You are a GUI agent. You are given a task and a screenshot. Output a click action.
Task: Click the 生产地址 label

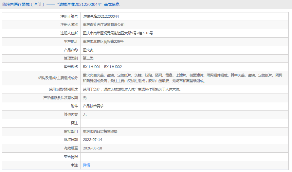[71, 42]
